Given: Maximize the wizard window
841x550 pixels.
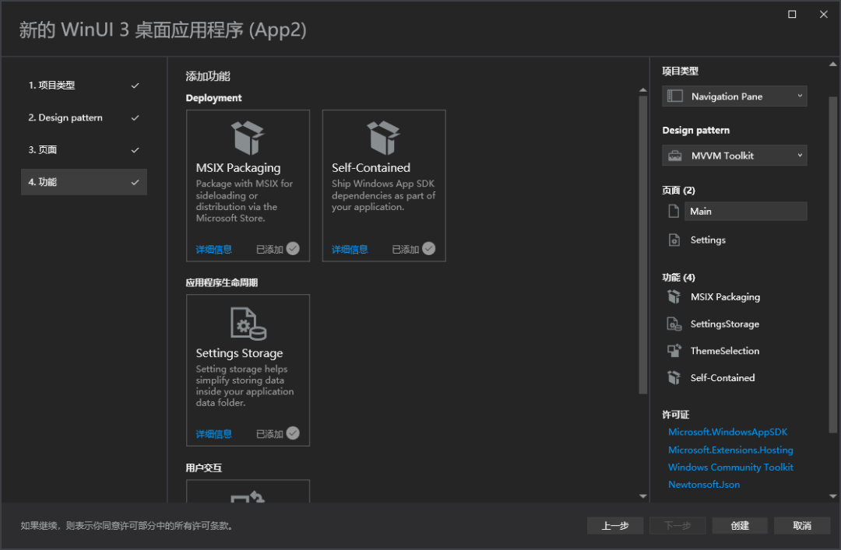Looking at the screenshot, I should click(792, 15).
